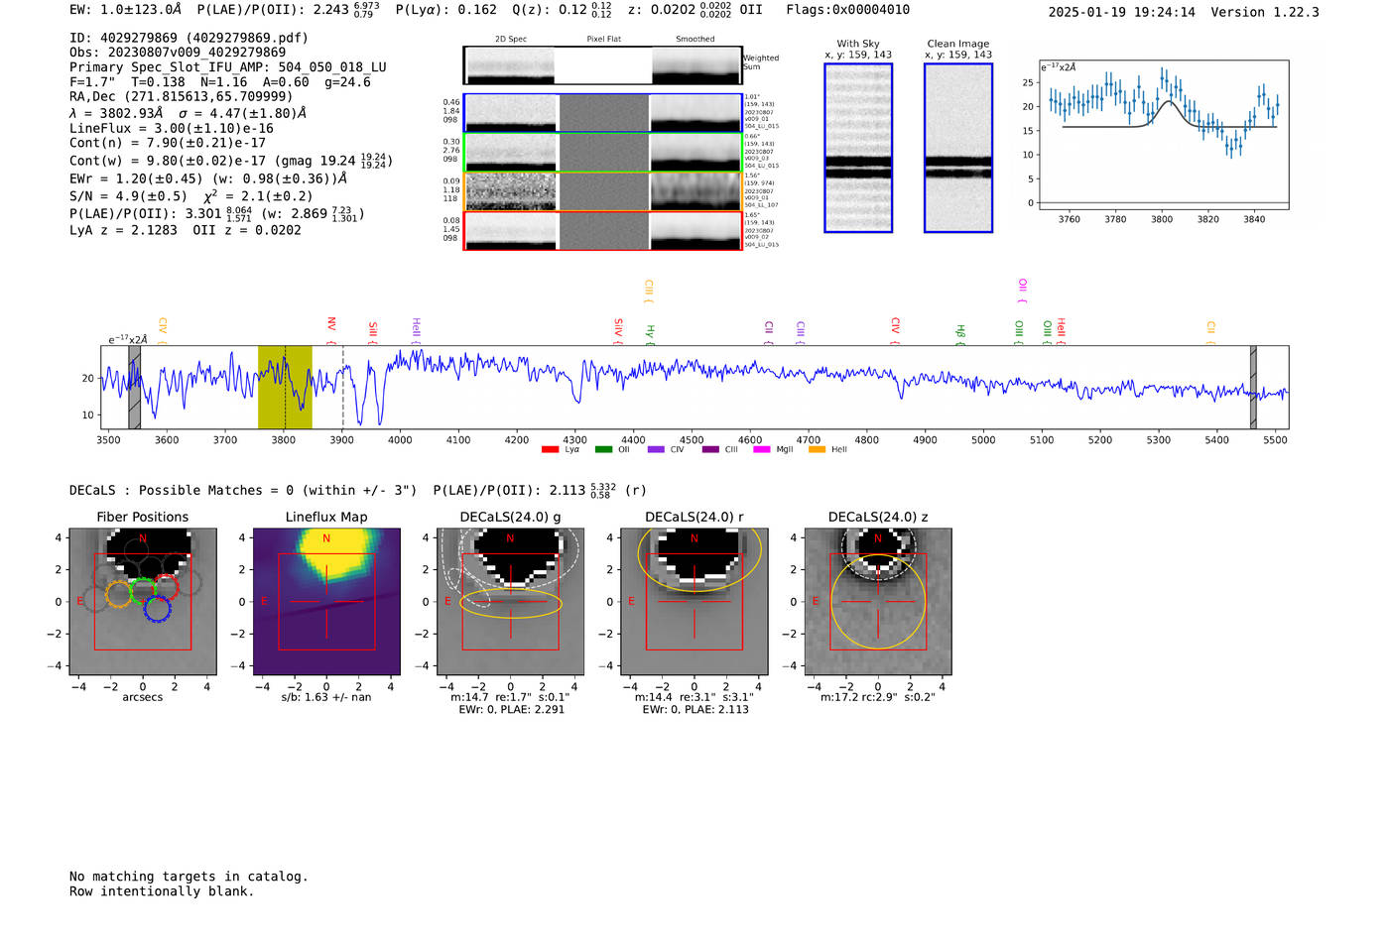Click the Row intentionally blank text
Screen dimensions: 1389x945
pyautogui.click(x=162, y=891)
